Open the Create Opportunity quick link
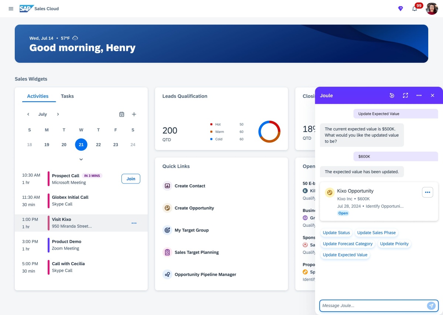Viewport: 443px width, 315px height. pyautogui.click(x=194, y=208)
